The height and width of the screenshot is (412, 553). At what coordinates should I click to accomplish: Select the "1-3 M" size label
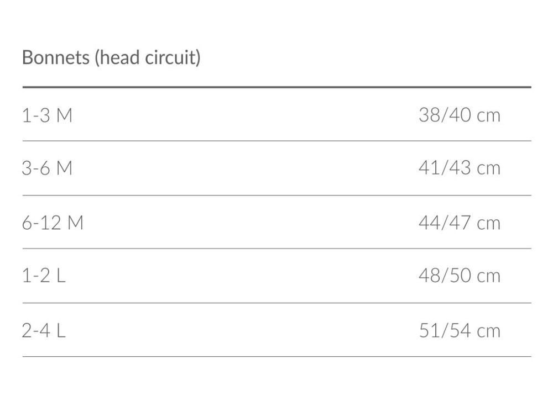[47, 115]
